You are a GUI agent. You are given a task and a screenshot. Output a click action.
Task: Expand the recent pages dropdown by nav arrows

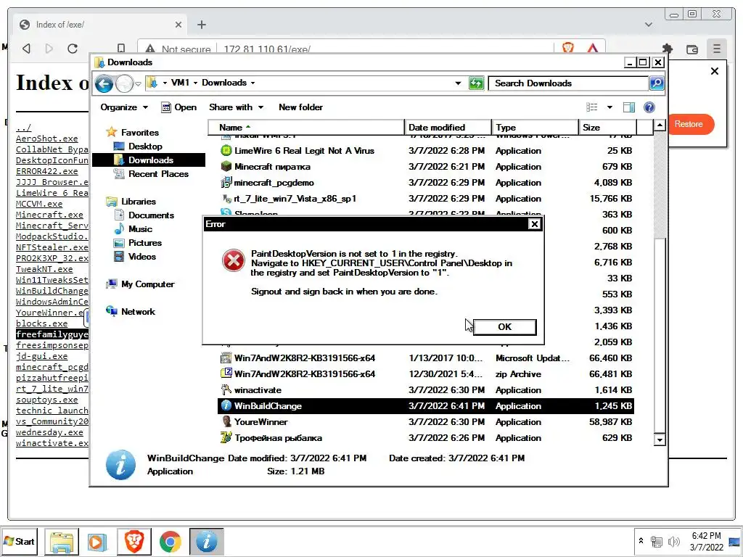pyautogui.click(x=138, y=84)
